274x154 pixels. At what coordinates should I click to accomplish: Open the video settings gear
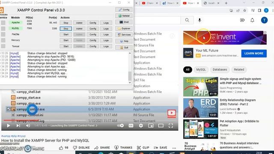pyautogui.click(x=141, y=125)
